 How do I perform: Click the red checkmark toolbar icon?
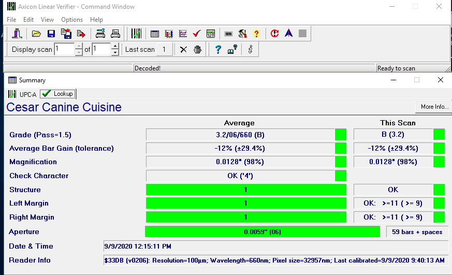point(196,34)
